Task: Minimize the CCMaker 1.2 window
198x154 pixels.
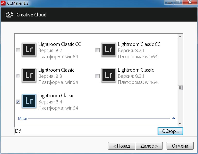Action: (169, 2)
